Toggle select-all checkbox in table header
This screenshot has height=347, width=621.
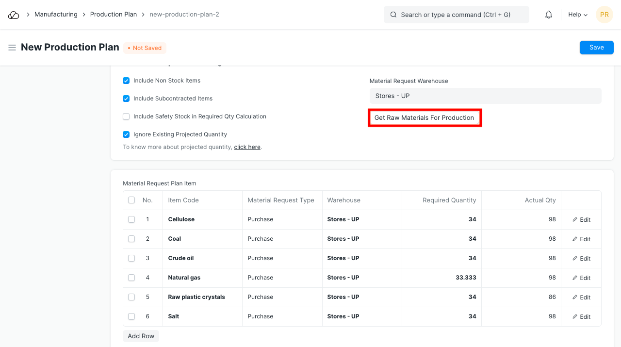(131, 200)
